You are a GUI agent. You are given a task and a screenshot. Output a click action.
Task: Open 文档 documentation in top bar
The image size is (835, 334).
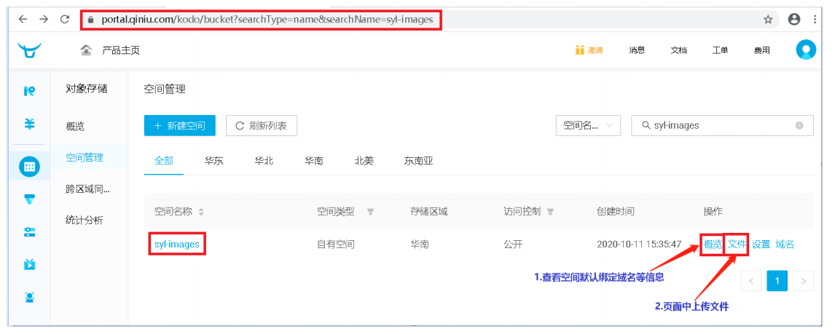(678, 50)
